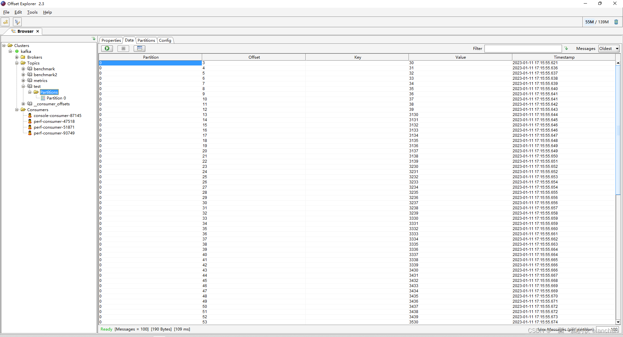Click the console-consumer-87145 person icon
Image resolution: width=623 pixels, height=337 pixels.
pyautogui.click(x=30, y=116)
